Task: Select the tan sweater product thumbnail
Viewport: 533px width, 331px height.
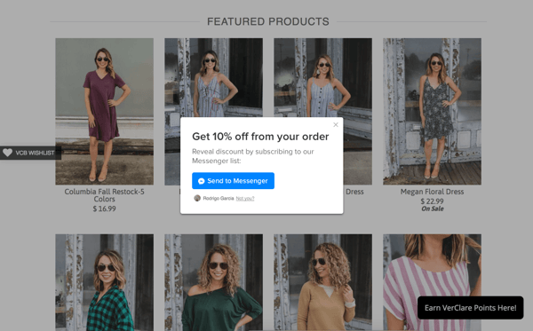Action: (x=323, y=282)
